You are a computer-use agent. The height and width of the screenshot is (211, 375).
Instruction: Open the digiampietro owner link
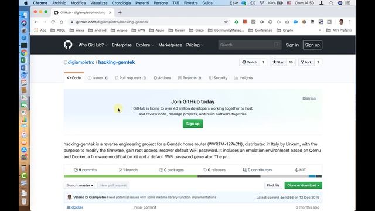81,62
